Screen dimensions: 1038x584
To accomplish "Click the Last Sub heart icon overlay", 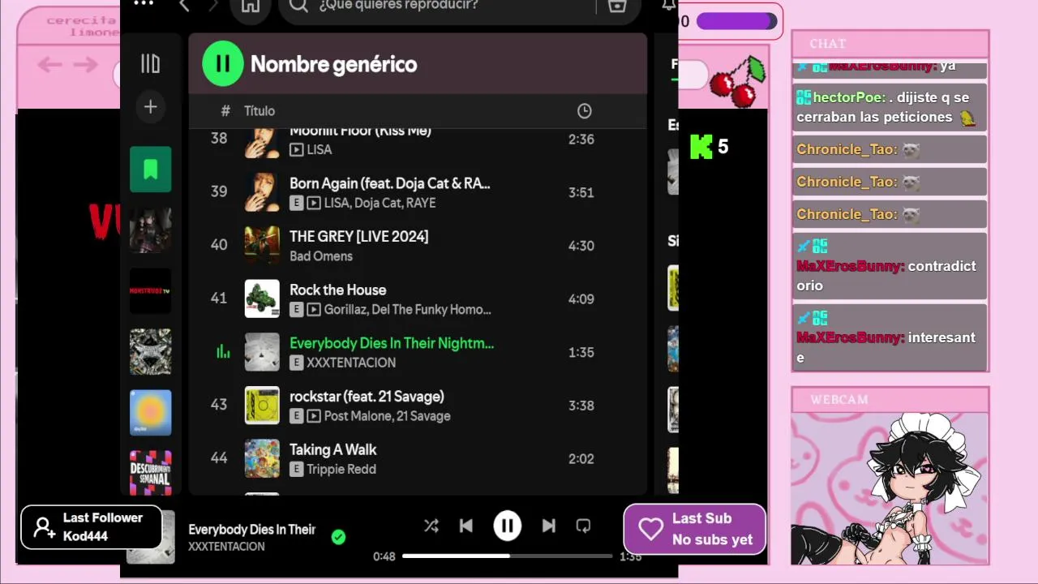I will pyautogui.click(x=650, y=530).
